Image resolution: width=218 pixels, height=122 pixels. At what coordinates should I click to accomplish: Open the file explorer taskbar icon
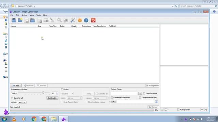pos(54,119)
